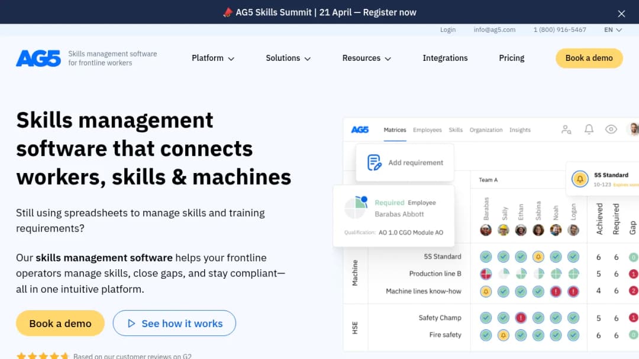Select the Skills tab in the app preview
The height and width of the screenshot is (359, 639).
(456, 130)
